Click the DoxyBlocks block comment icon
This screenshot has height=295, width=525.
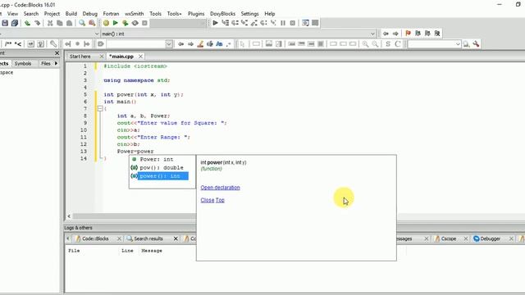tap(8, 43)
